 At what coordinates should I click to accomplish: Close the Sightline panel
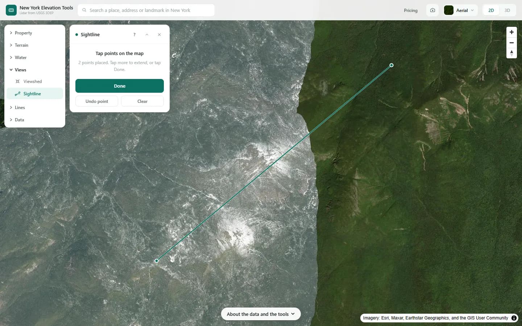pyautogui.click(x=159, y=35)
